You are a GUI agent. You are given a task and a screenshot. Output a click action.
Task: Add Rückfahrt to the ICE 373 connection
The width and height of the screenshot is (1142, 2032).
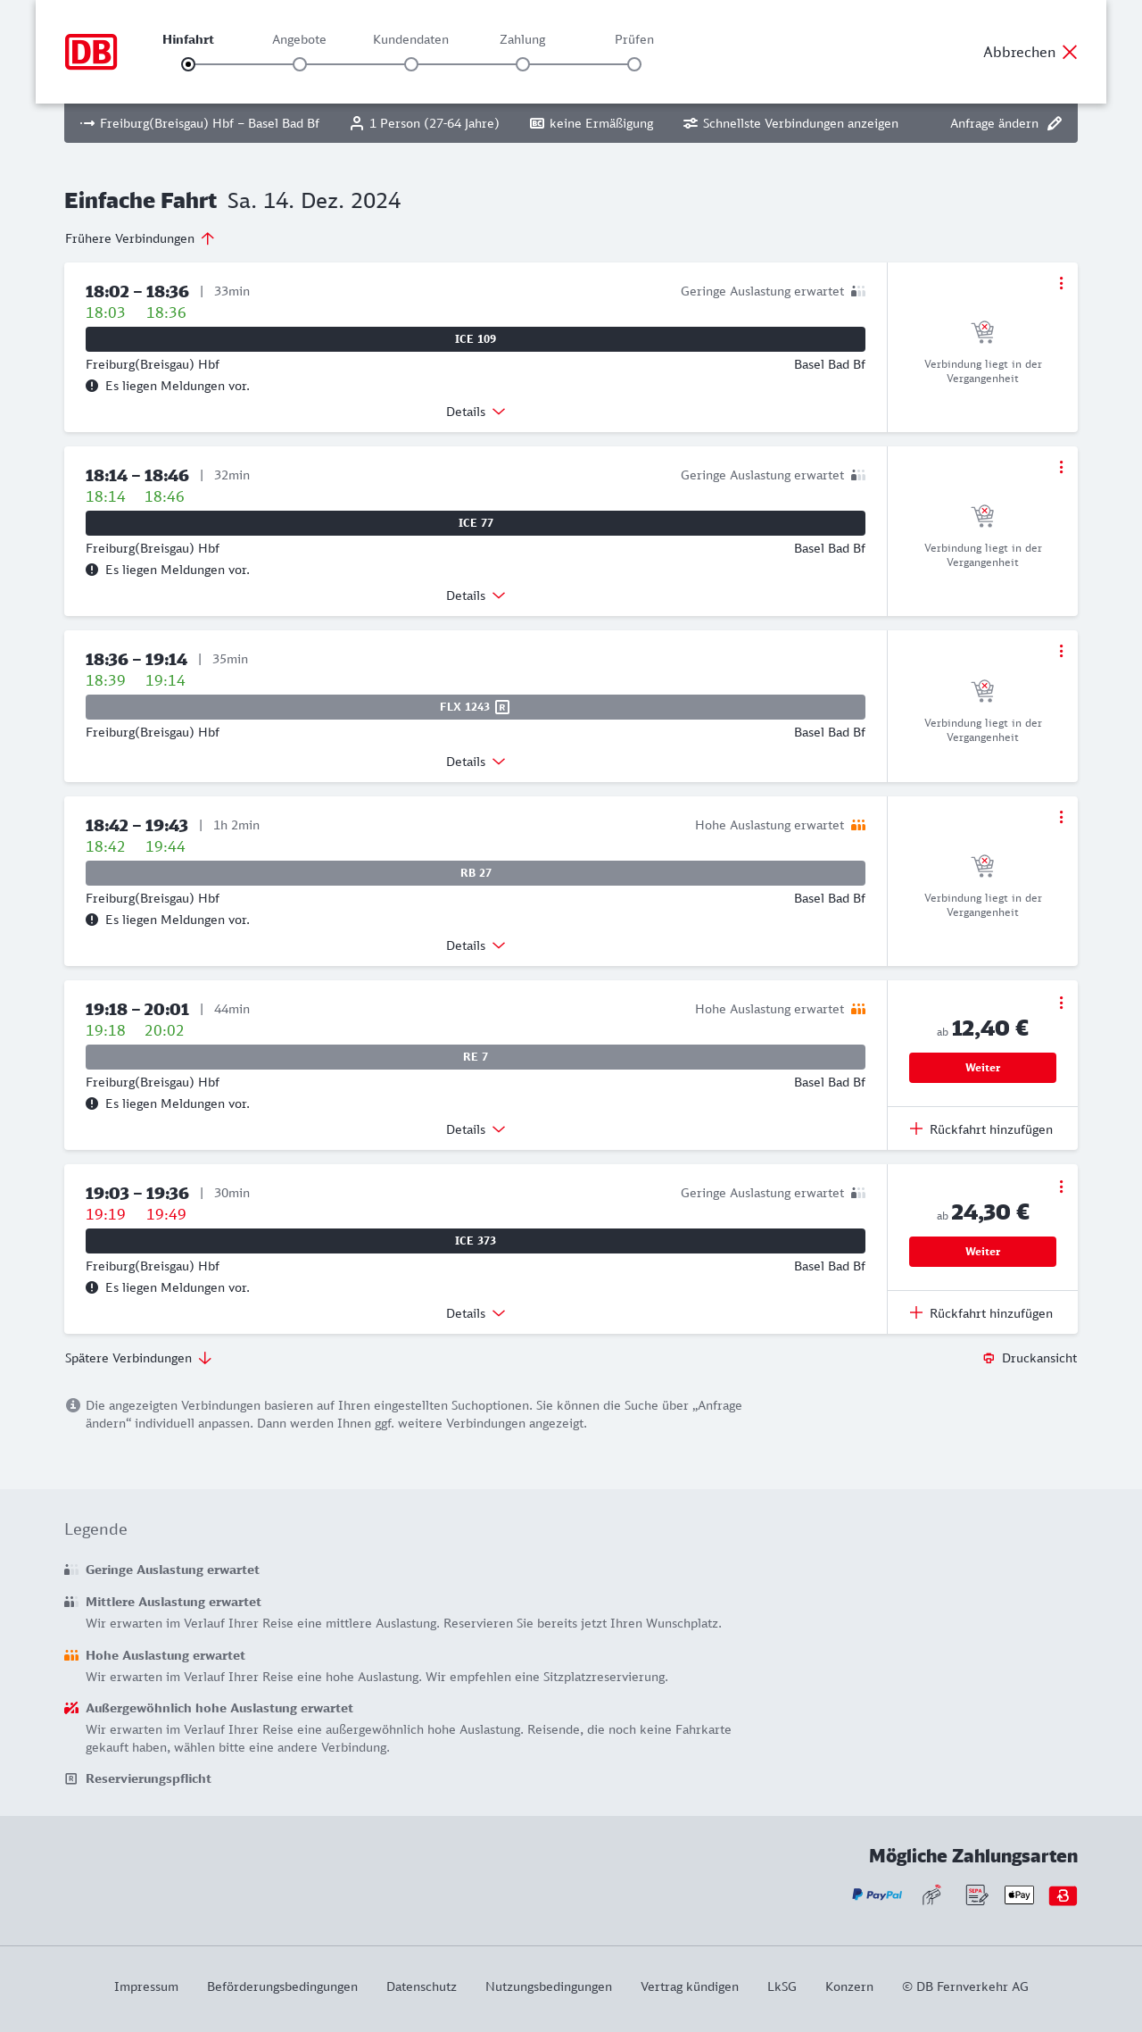click(x=981, y=1313)
